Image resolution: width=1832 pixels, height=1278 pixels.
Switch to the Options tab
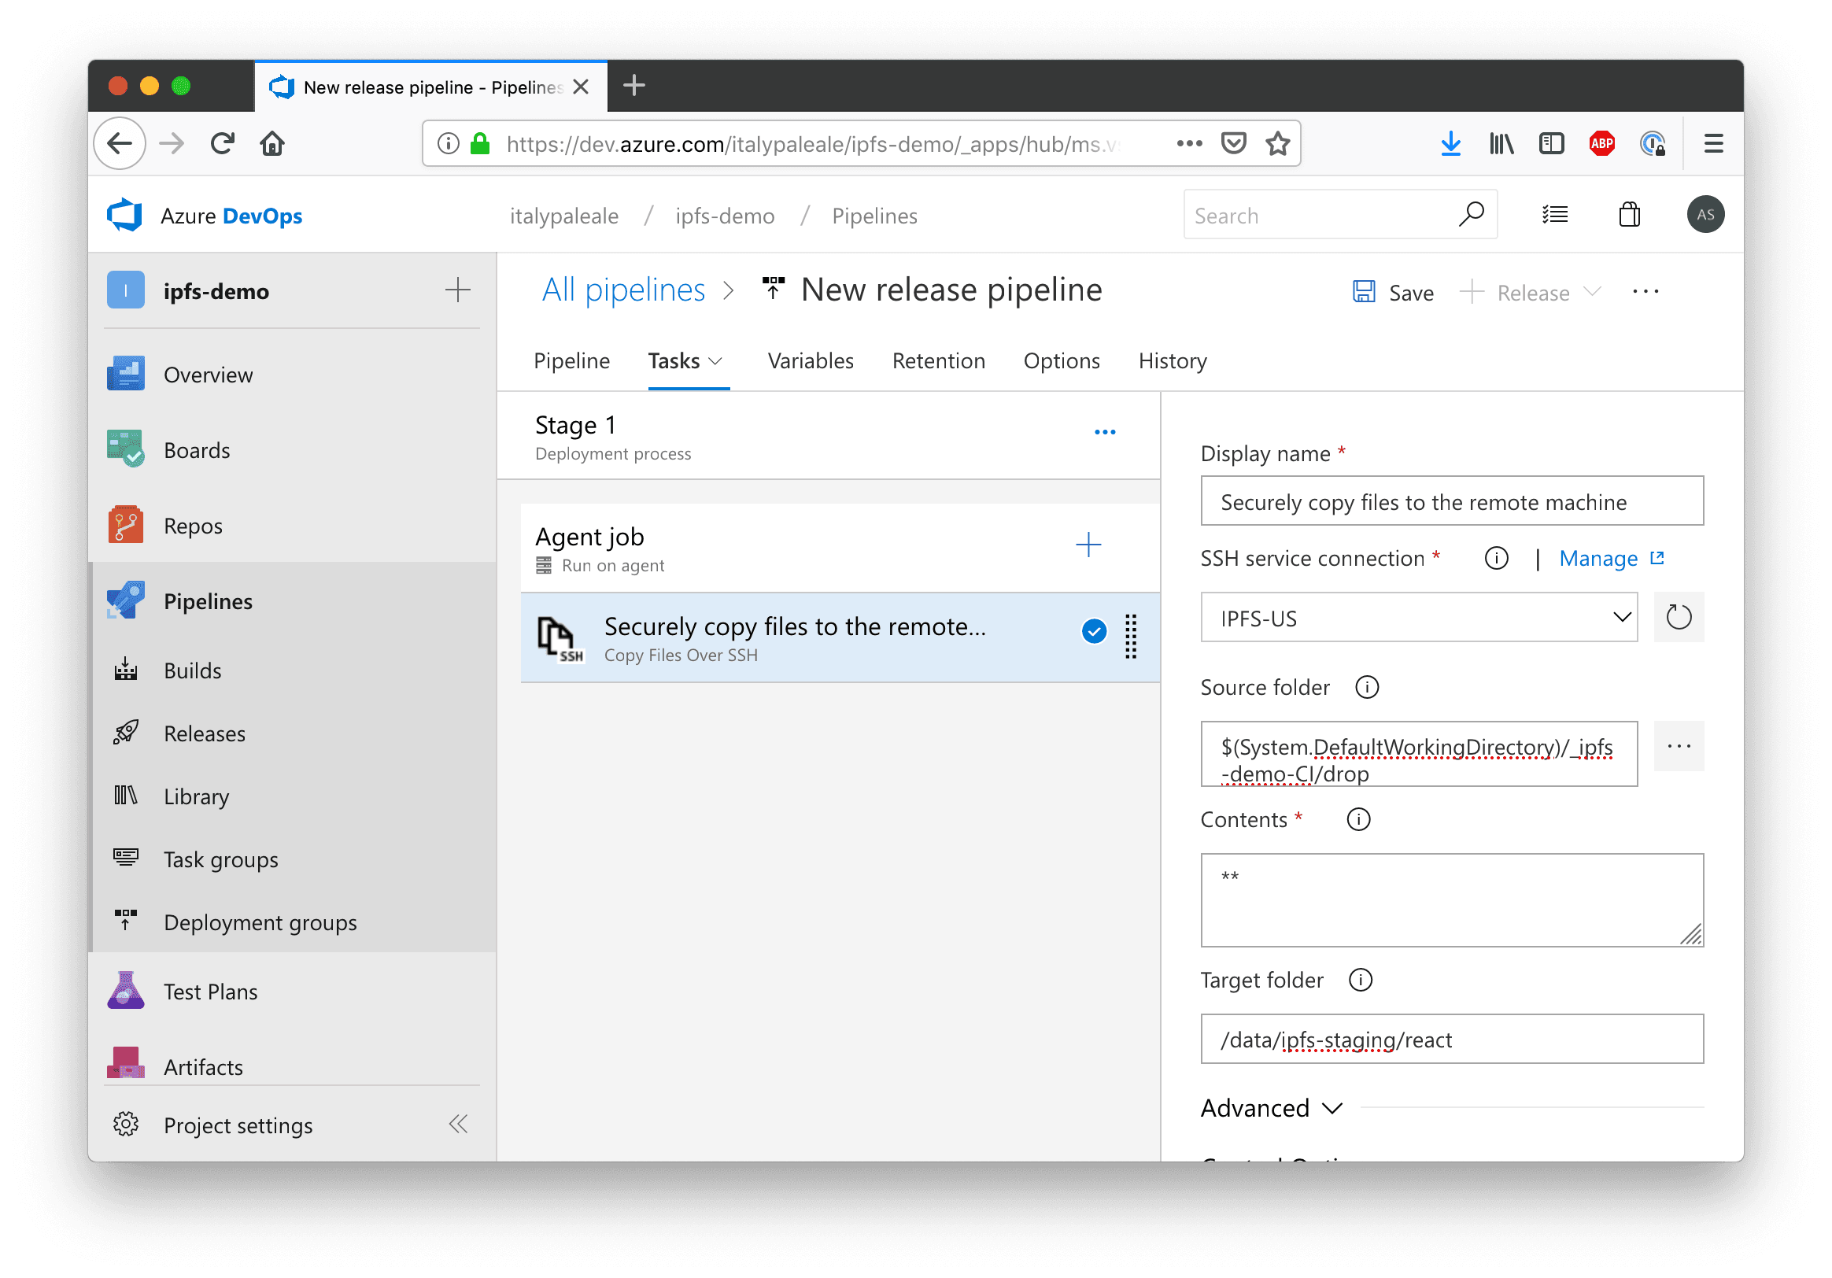(x=1062, y=361)
